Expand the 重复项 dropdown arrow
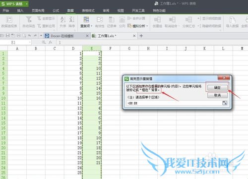 [x=91, y=26]
